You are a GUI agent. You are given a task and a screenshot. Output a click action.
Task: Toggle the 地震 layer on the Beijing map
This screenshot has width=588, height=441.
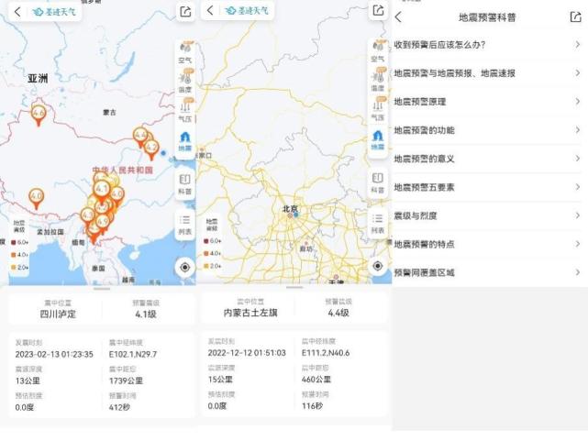(377, 140)
